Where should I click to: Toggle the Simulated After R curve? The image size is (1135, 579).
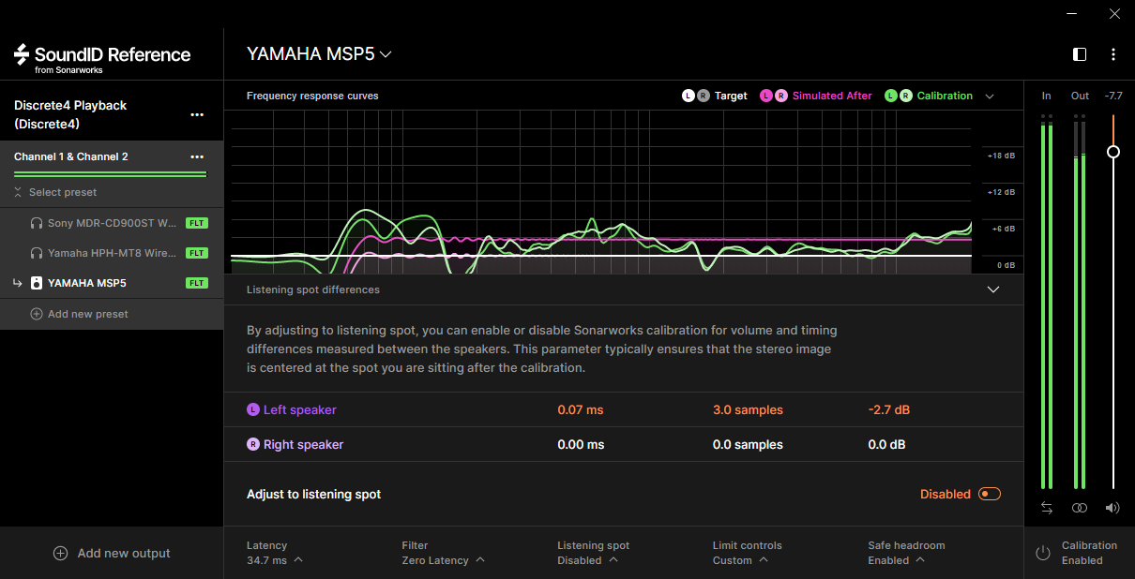(x=781, y=96)
